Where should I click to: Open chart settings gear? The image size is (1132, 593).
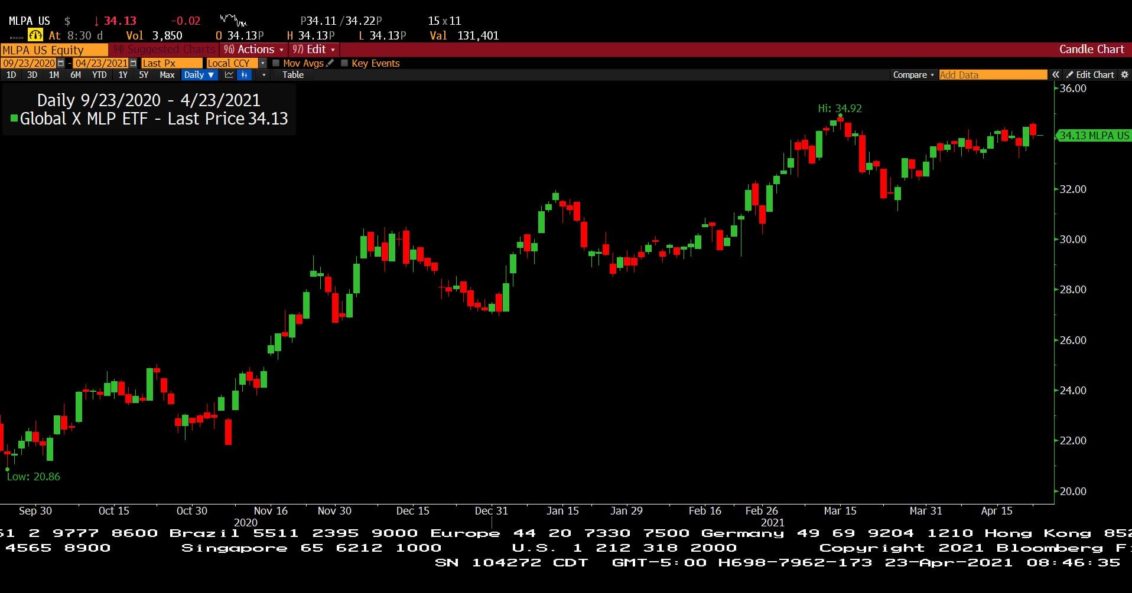(x=1124, y=75)
